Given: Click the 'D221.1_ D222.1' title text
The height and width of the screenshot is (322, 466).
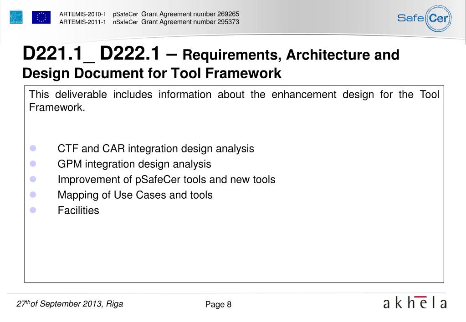Looking at the screenshot, I should coord(91,54).
